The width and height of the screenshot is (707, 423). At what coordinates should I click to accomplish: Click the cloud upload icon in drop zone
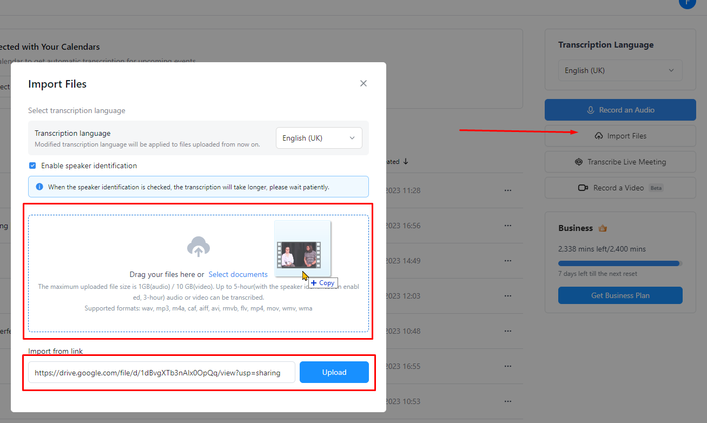pyautogui.click(x=199, y=247)
